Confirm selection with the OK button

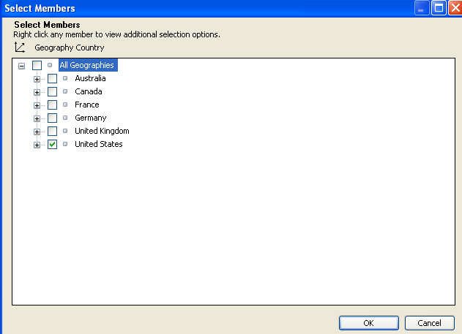pos(369,323)
